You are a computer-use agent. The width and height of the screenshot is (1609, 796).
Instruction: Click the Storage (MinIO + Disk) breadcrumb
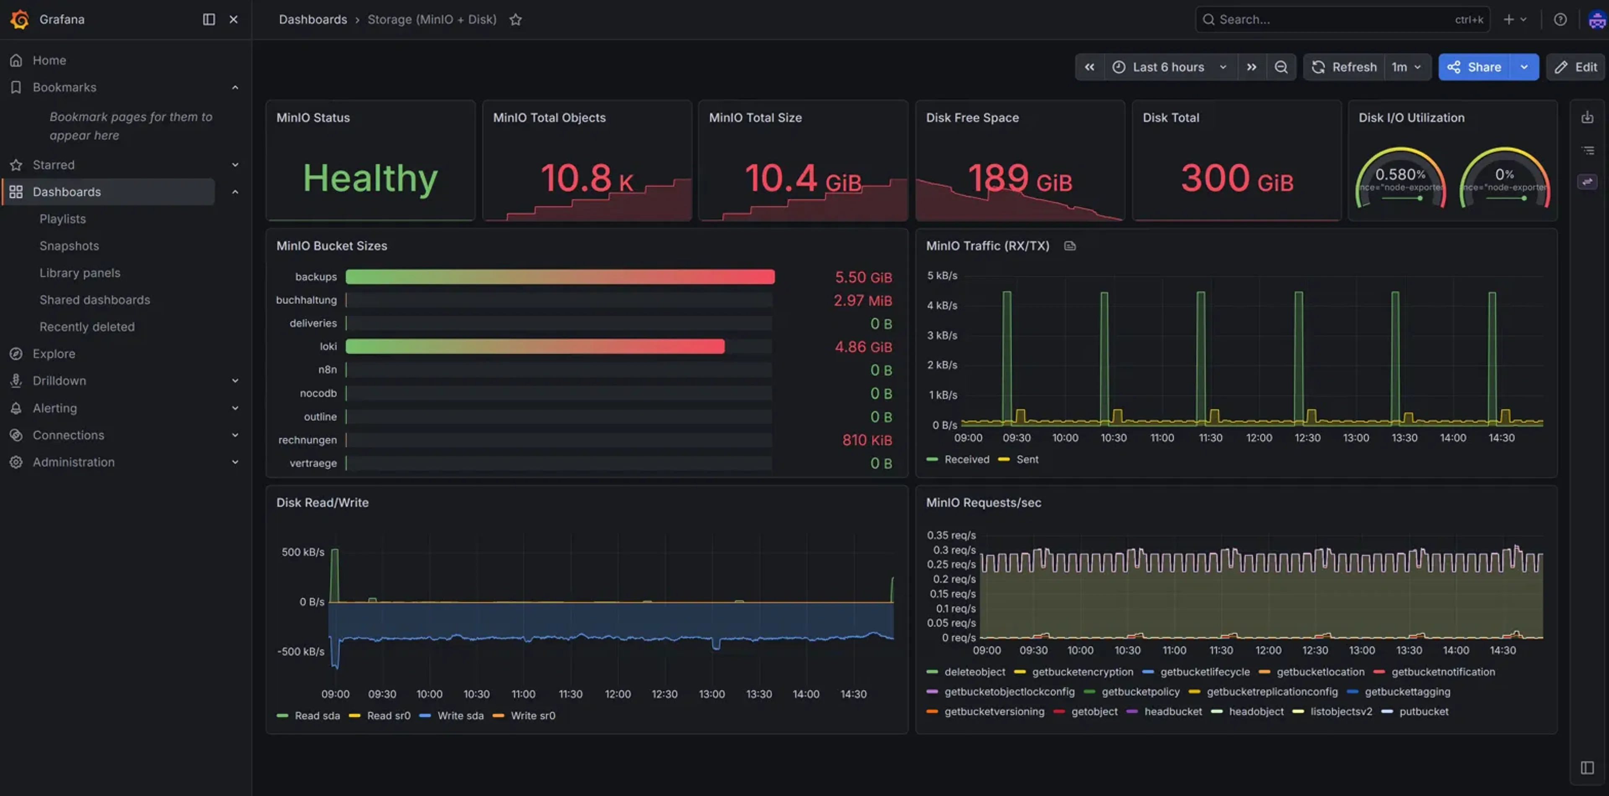pyautogui.click(x=432, y=19)
